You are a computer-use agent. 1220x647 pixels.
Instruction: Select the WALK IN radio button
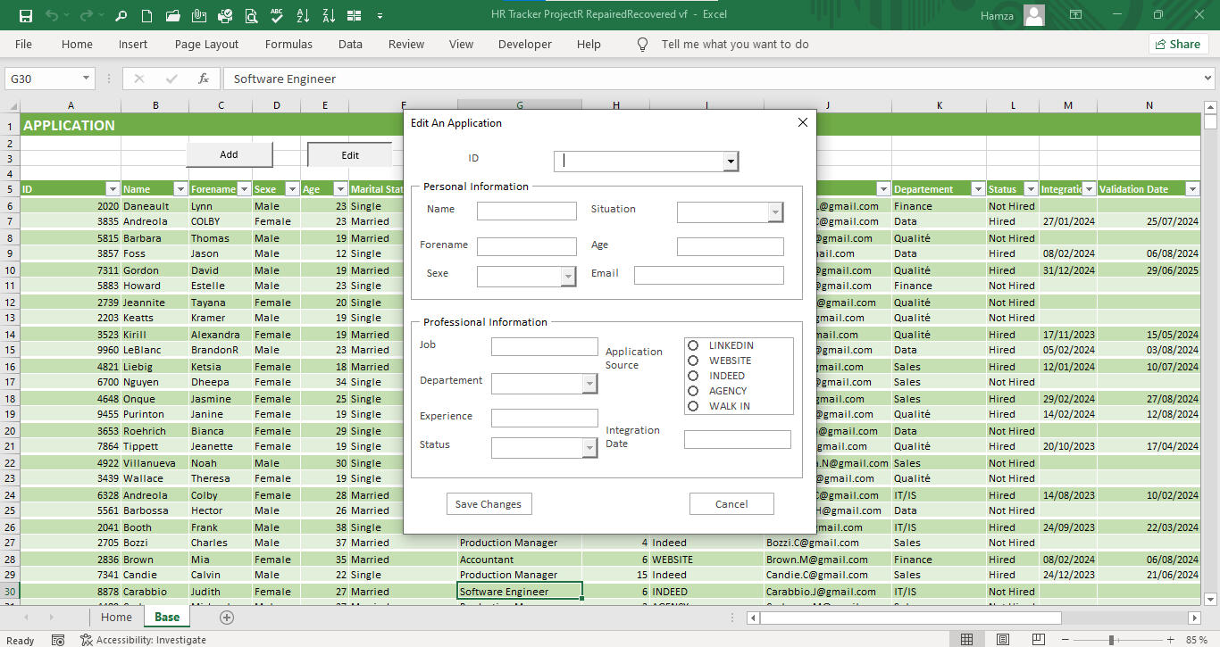pos(693,406)
